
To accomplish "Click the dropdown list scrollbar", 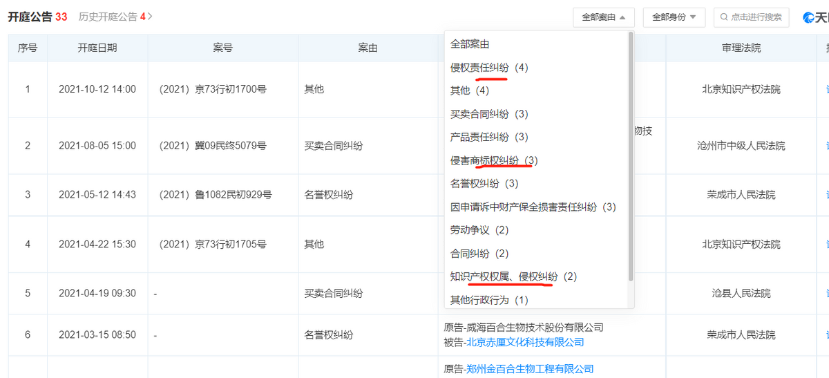I will (631, 156).
